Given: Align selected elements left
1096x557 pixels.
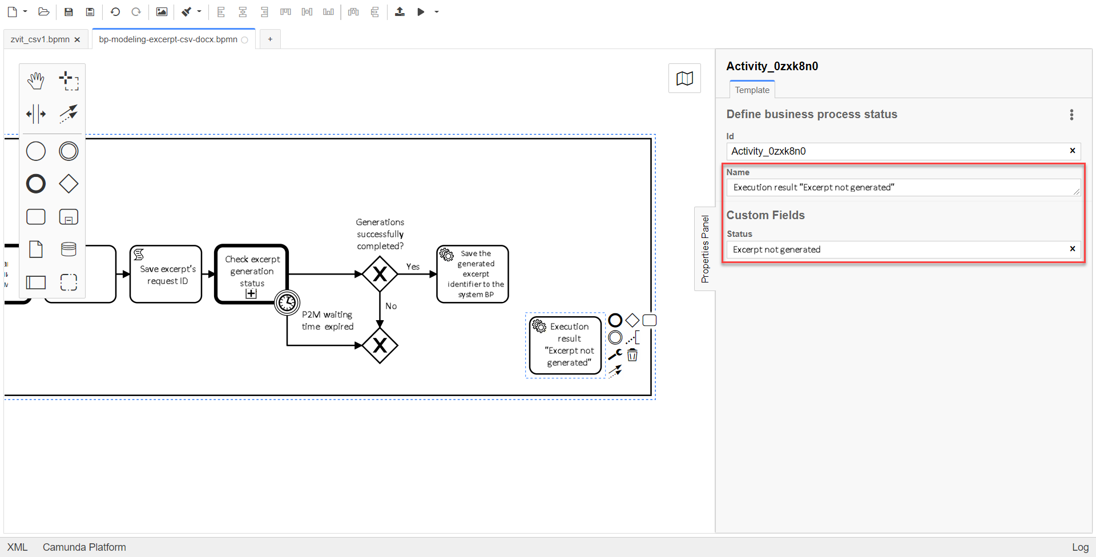Looking at the screenshot, I should pyautogui.click(x=221, y=11).
